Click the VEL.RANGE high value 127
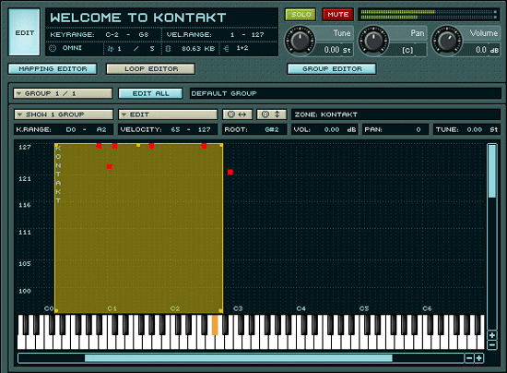 [258, 35]
